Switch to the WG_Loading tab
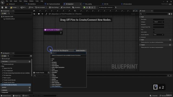The width and height of the screenshot is (173, 97). click(88, 4)
